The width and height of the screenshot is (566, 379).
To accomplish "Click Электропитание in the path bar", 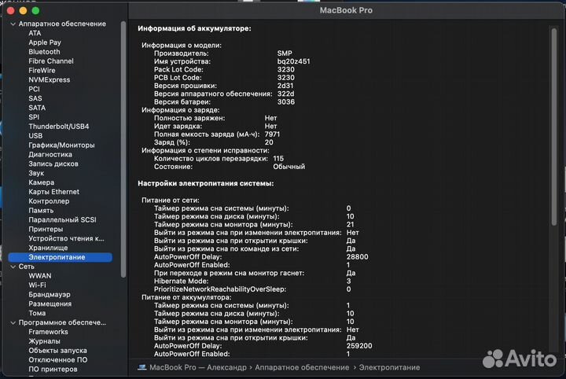I will 389,367.
